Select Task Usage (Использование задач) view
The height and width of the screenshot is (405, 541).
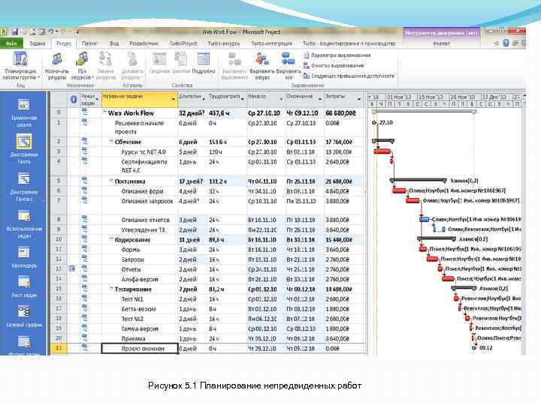(24, 223)
